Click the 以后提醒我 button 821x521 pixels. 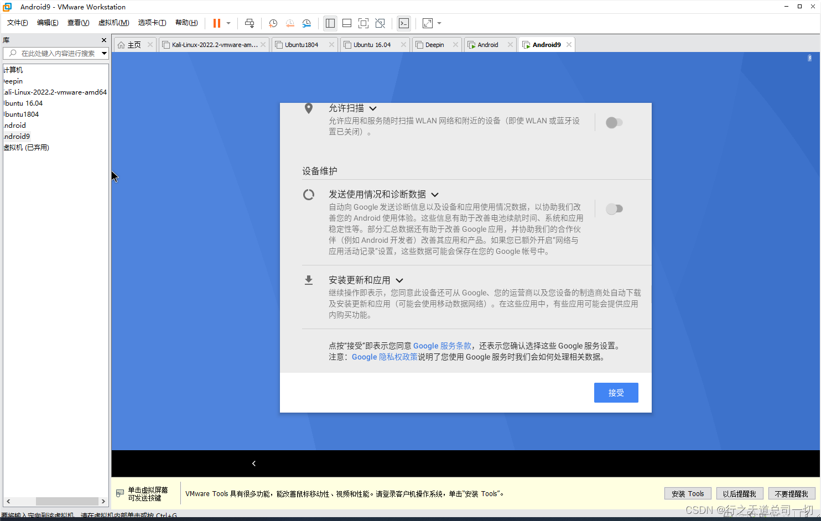click(x=740, y=494)
